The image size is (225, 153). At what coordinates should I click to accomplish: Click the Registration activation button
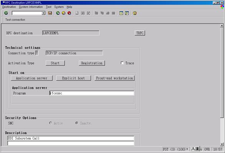click(92, 63)
